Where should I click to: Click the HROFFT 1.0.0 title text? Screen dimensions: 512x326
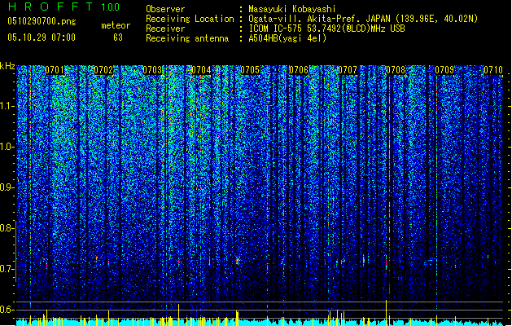click(64, 7)
